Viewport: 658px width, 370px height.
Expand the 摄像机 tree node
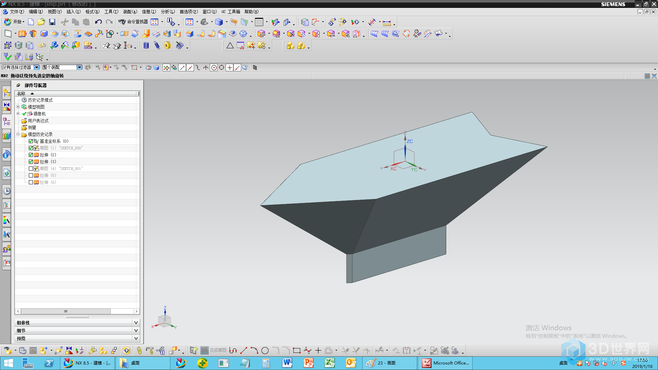click(x=18, y=114)
